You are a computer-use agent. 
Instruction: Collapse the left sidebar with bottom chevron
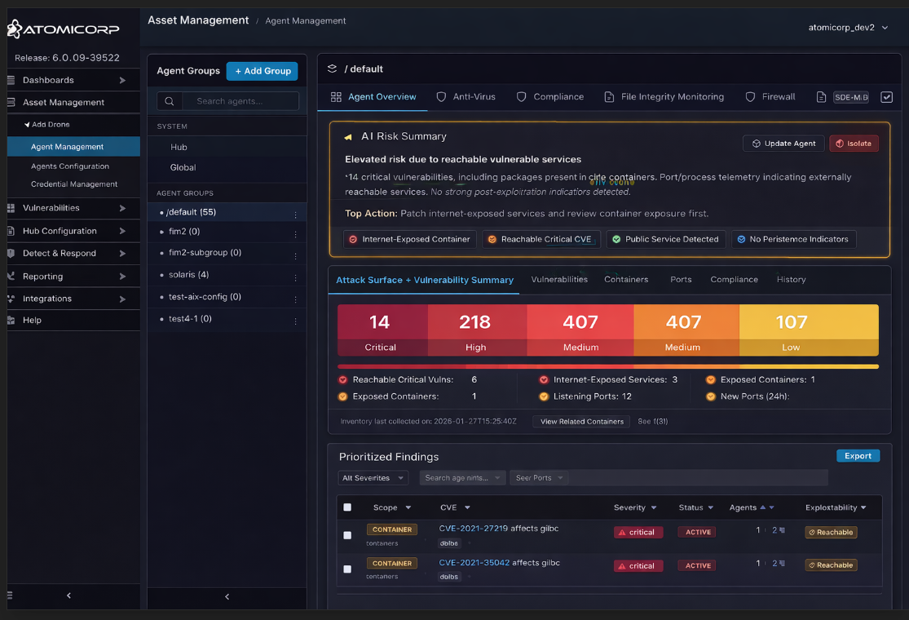69,596
